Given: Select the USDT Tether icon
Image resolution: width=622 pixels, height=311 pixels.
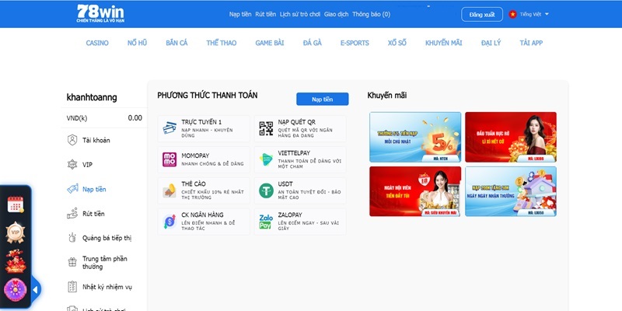Looking at the screenshot, I should pyautogui.click(x=266, y=190).
